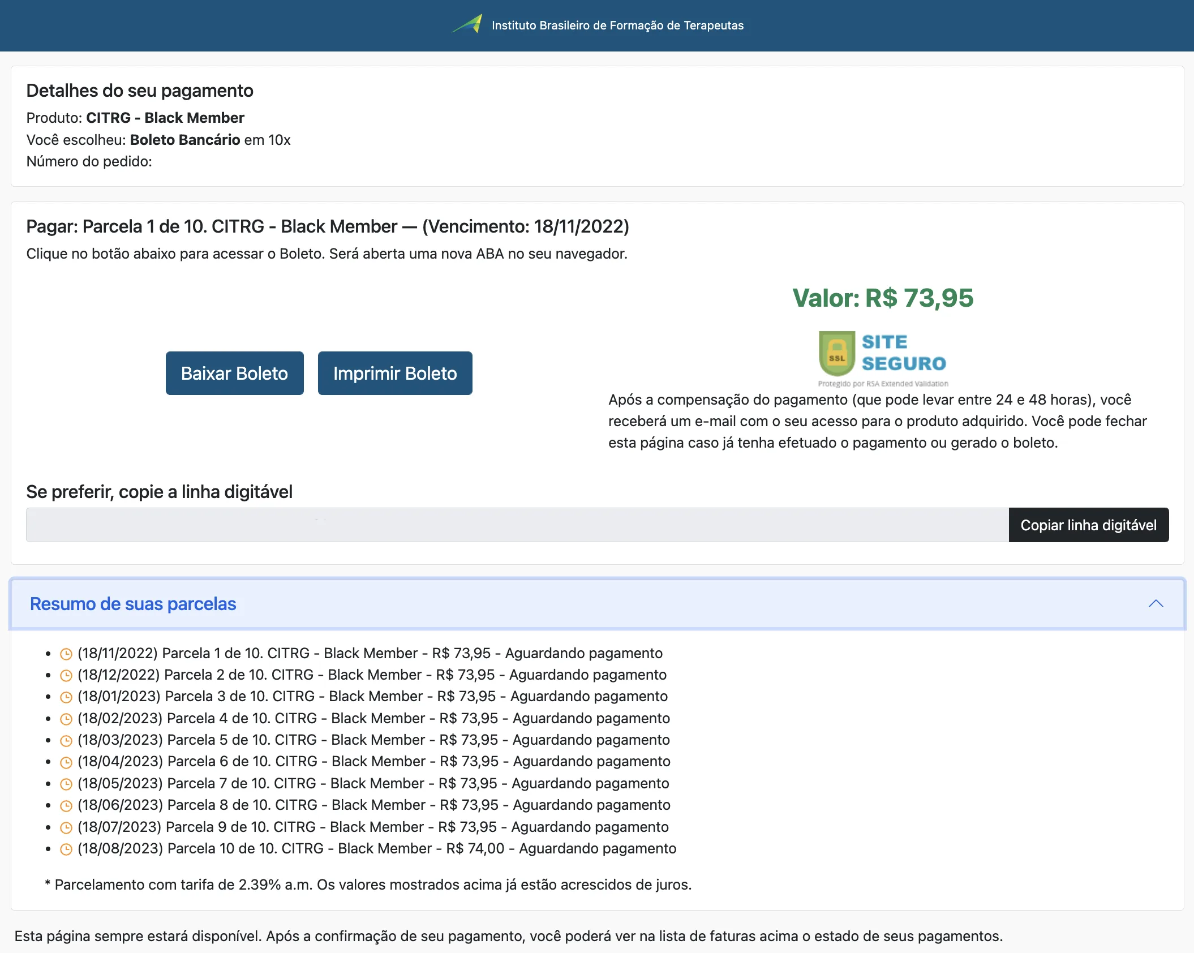Click the clock icon beside Parcela 10

click(x=66, y=849)
